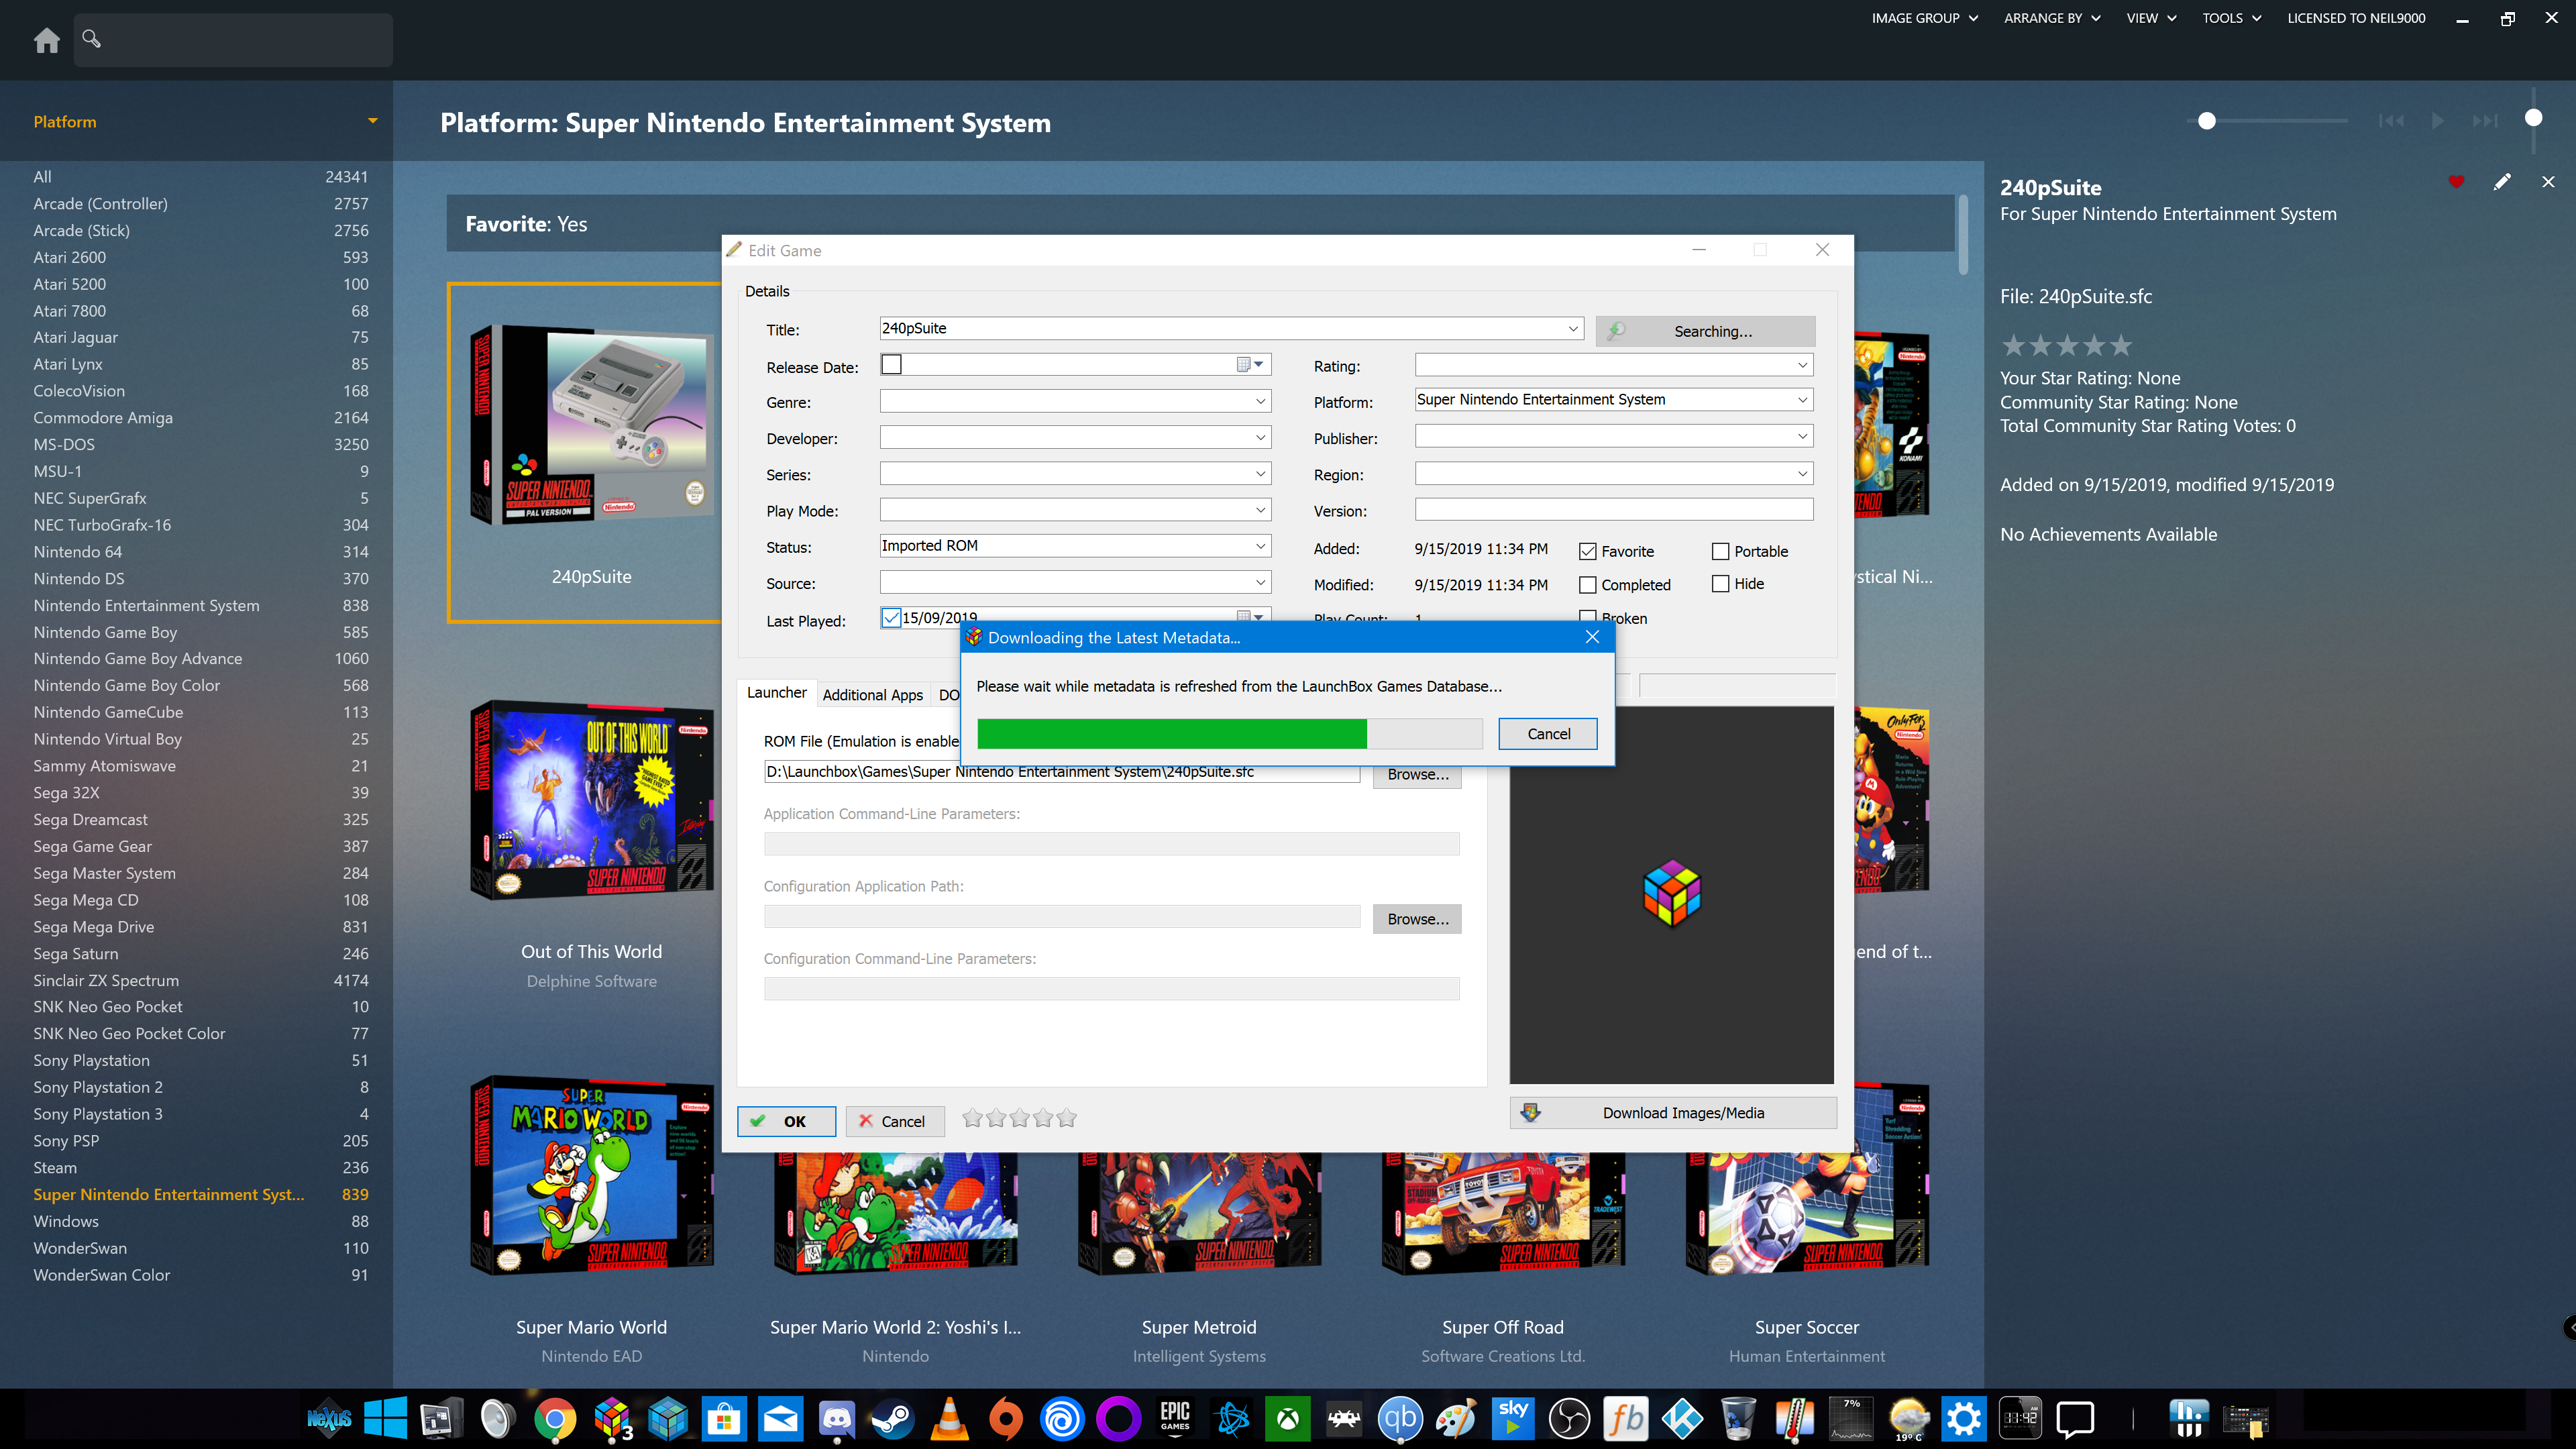Open Xbox app from the taskbar
Image resolution: width=2576 pixels, height=1449 pixels.
coord(1287,1418)
